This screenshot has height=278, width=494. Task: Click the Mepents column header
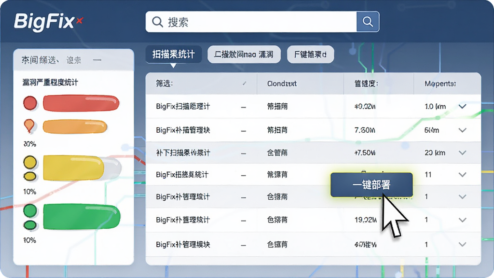(x=440, y=83)
